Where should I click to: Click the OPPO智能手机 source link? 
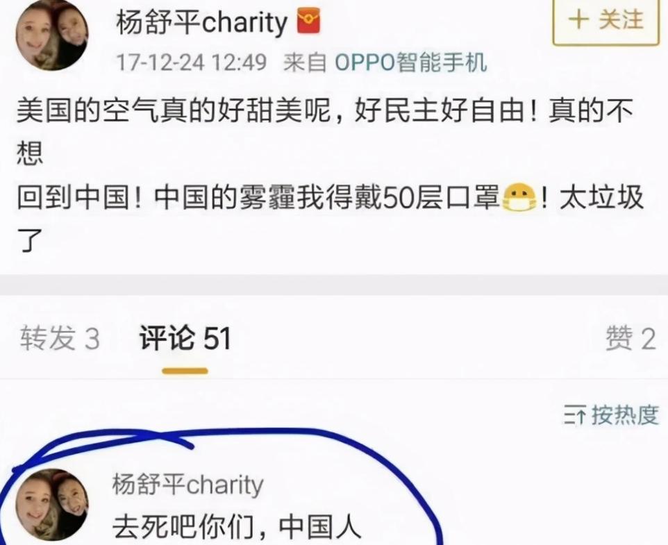tap(410, 62)
